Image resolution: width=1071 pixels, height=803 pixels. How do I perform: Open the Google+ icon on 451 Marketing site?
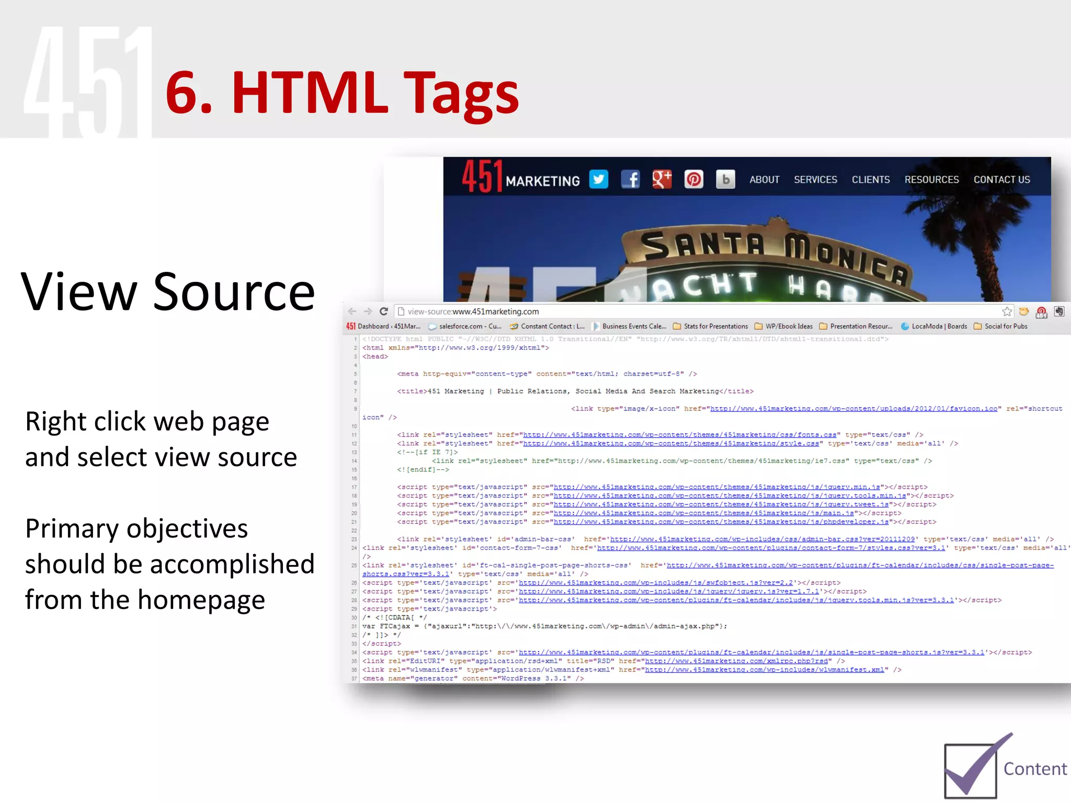click(x=662, y=179)
